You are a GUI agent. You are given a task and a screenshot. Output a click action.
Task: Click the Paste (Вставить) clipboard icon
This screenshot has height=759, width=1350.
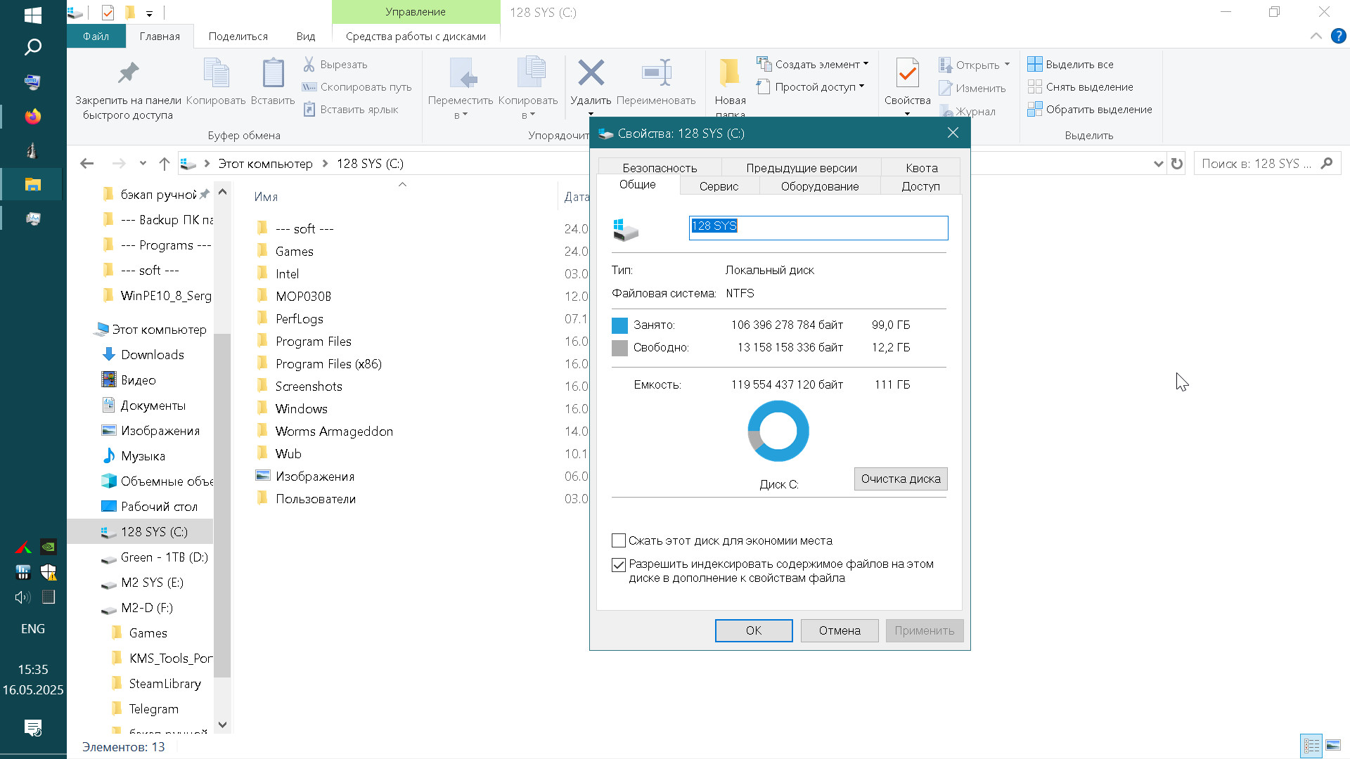tap(273, 73)
